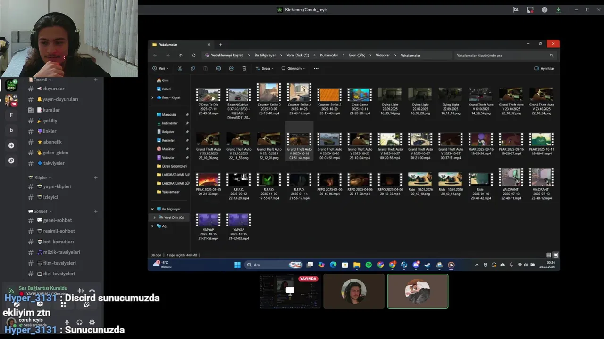Click the Rename icon in Explorer toolbar
This screenshot has height=339, width=604.
[218, 68]
